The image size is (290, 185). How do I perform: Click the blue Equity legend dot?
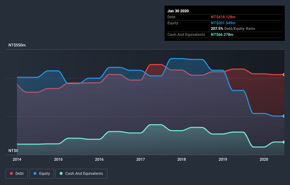click(35, 173)
